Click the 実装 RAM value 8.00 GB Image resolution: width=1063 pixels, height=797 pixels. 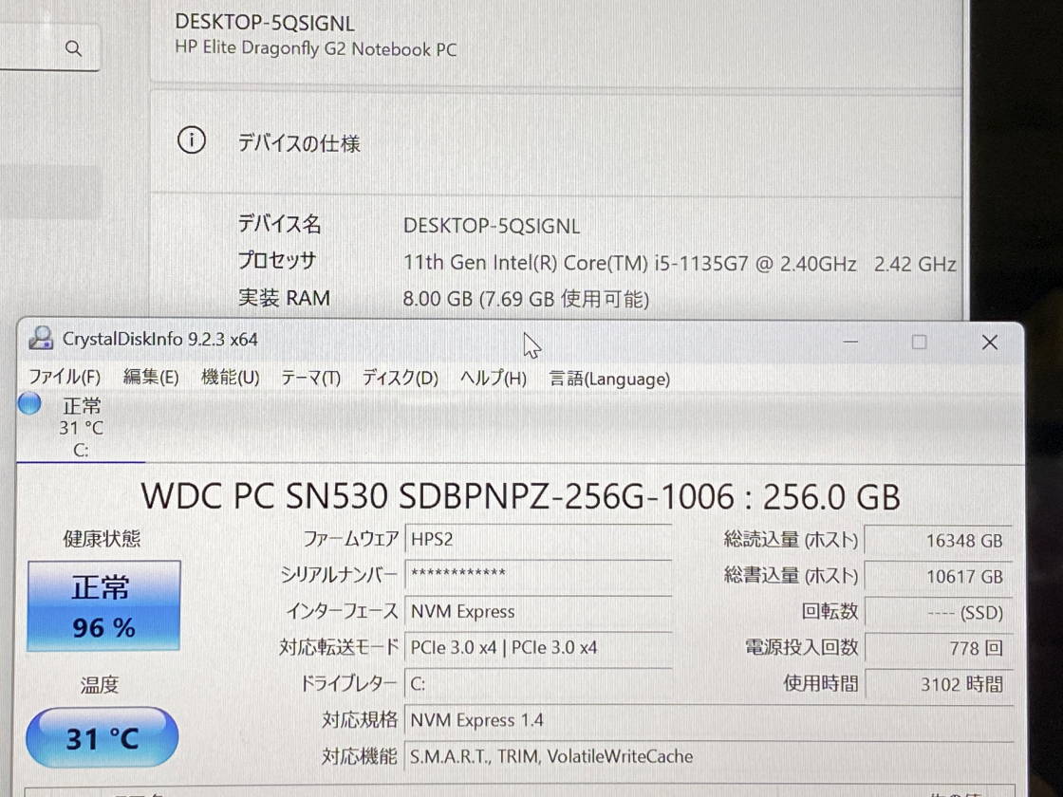click(526, 299)
